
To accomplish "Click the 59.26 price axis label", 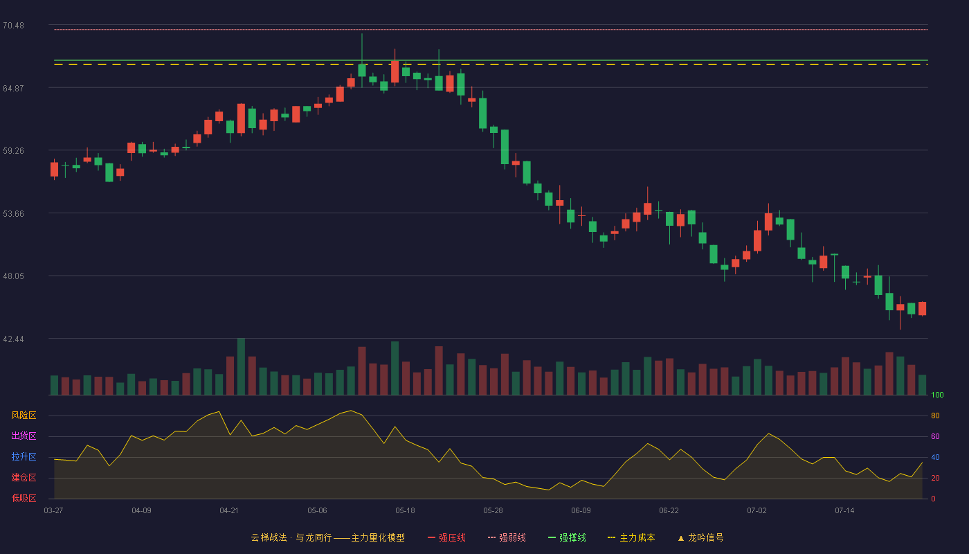I will pyautogui.click(x=13, y=150).
